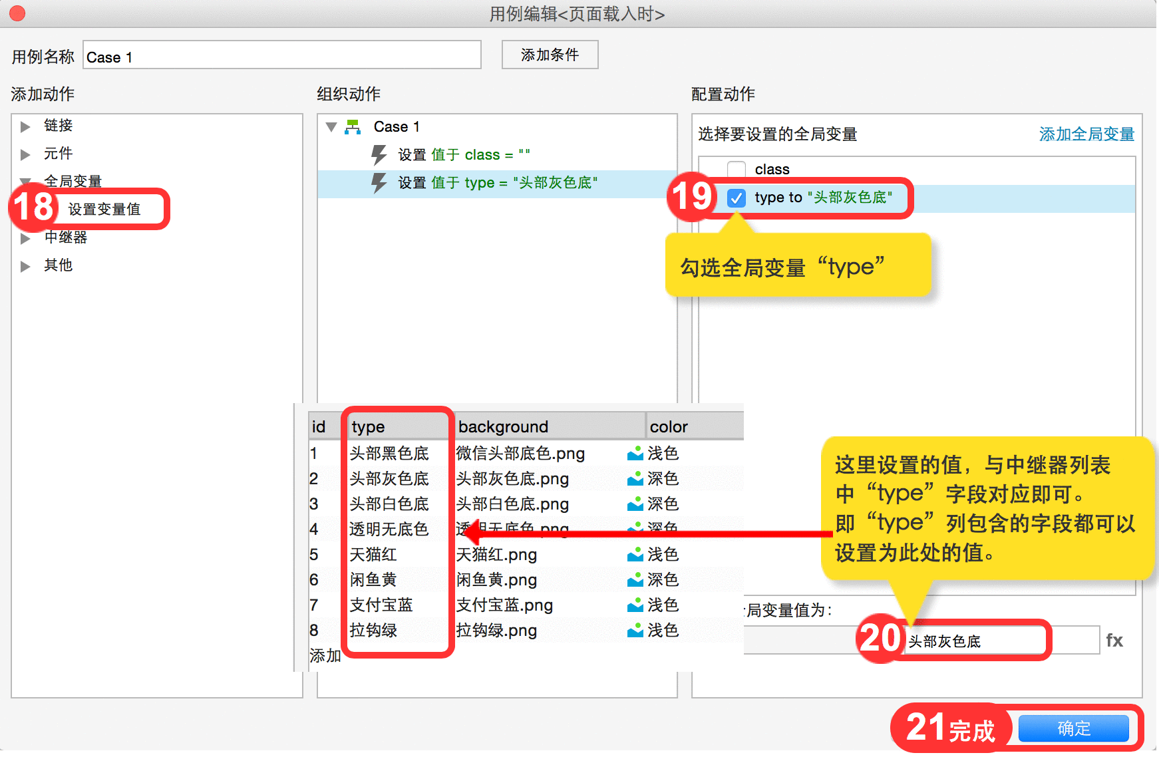The image size is (1159, 757).
Task: Select the 闲鱼黄 type cell
Action: (x=373, y=580)
